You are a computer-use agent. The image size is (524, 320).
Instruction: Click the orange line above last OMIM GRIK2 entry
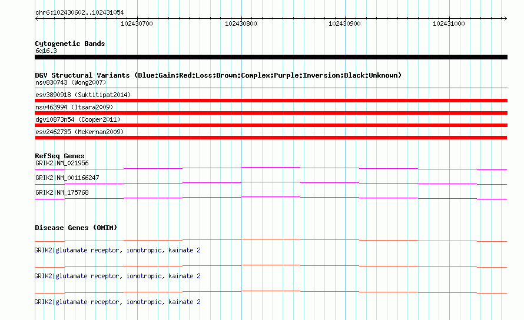(271, 292)
